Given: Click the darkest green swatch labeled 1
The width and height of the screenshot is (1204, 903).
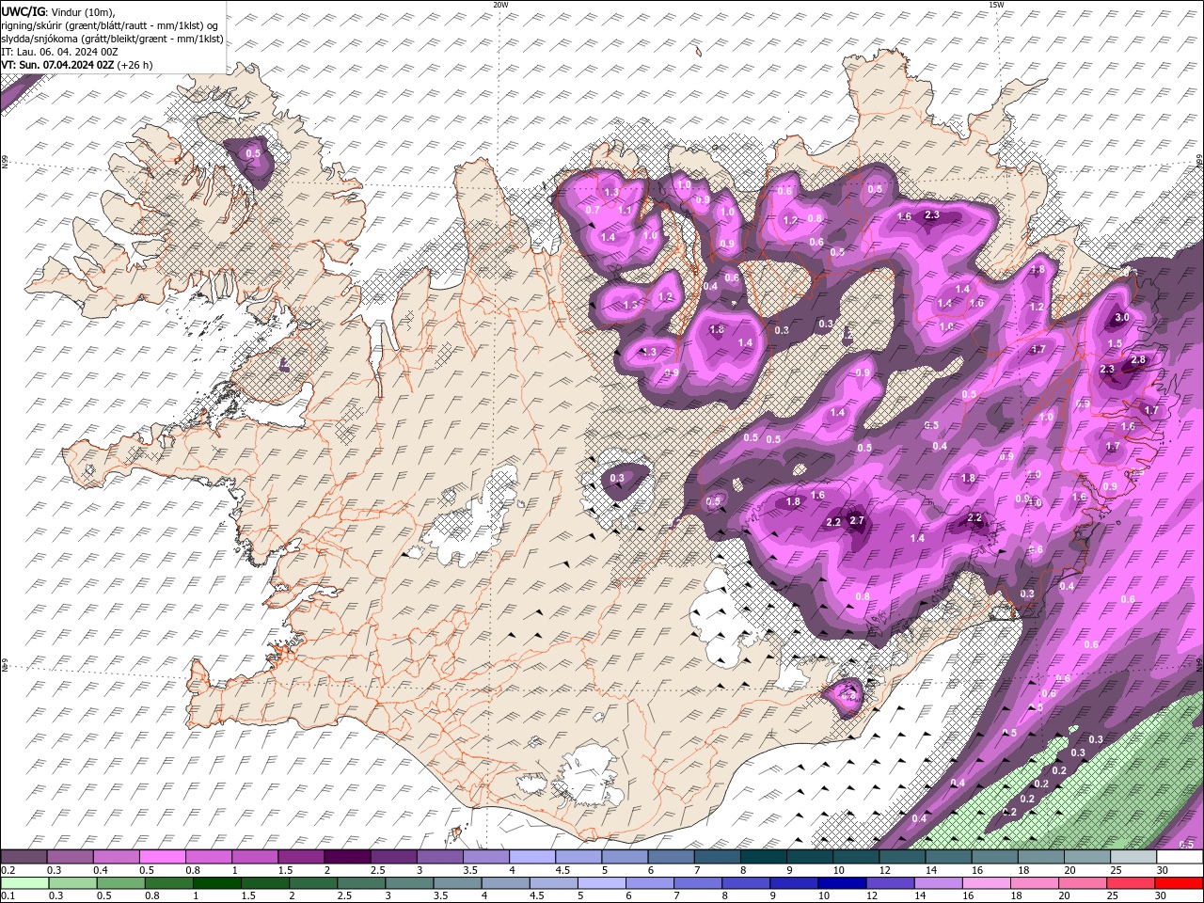Looking at the screenshot, I should pos(216,882).
